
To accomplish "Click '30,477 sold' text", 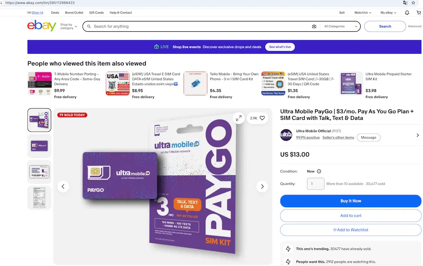I will tap(375, 184).
